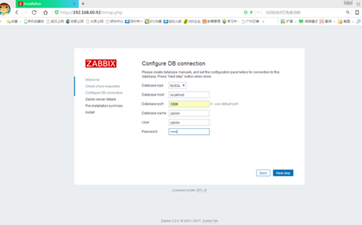The image size is (362, 225).
Task: Expand the address bar dropdown arrow
Action: point(258,12)
